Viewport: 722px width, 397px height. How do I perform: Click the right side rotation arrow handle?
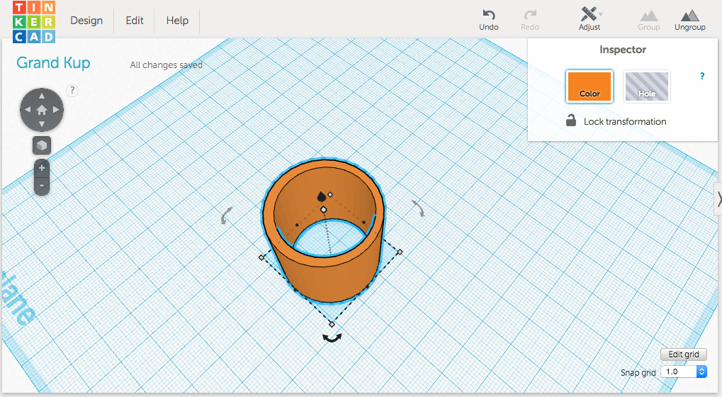419,208
